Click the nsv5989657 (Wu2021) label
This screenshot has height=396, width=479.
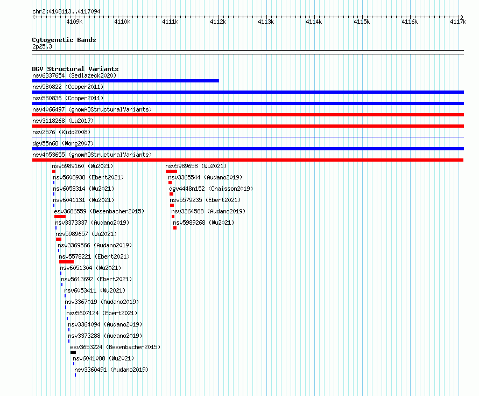click(x=86, y=234)
